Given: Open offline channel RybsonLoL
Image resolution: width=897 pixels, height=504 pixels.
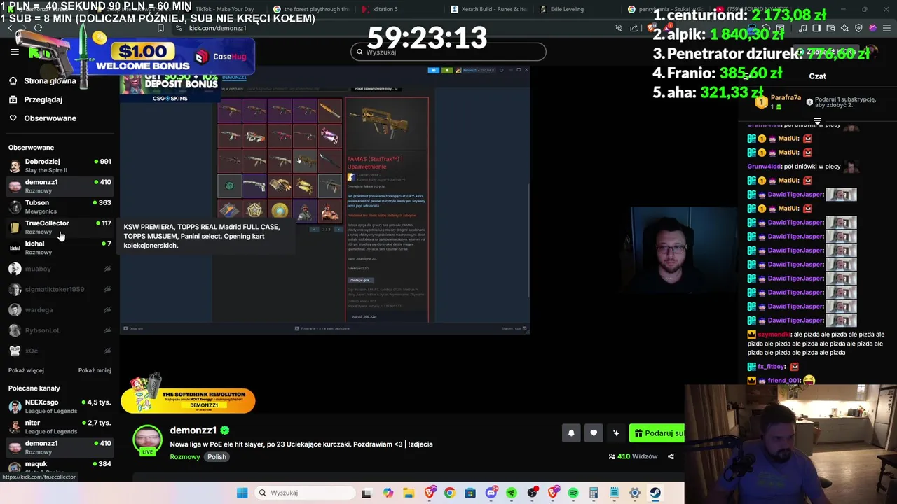Looking at the screenshot, I should click(60, 330).
